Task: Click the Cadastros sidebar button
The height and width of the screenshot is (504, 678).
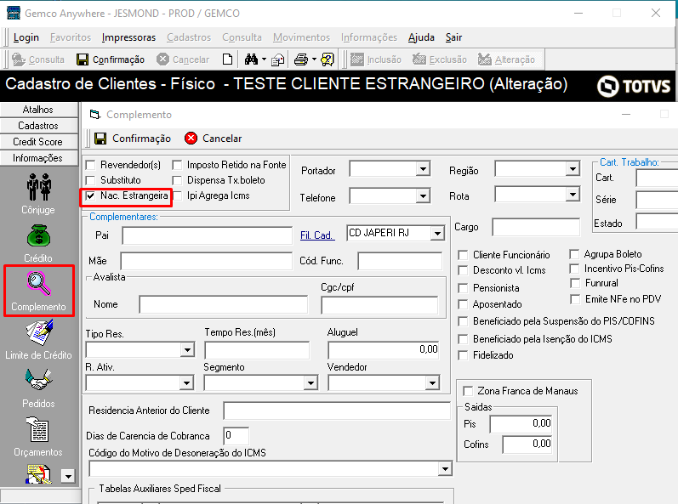Action: pyautogui.click(x=38, y=126)
